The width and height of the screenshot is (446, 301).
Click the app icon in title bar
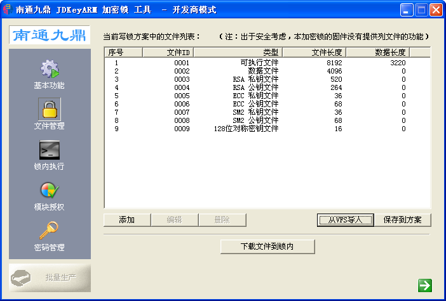pos(8,10)
